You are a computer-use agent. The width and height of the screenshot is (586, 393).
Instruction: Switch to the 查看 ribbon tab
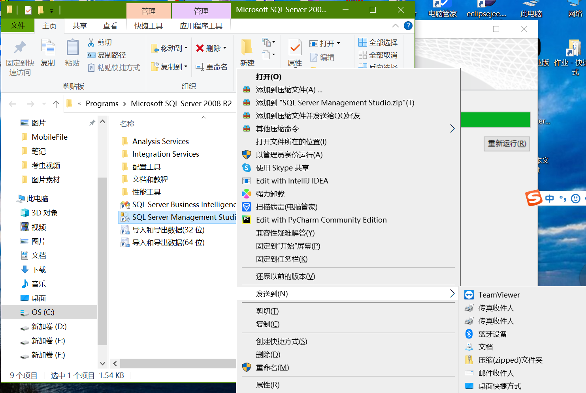click(x=110, y=26)
